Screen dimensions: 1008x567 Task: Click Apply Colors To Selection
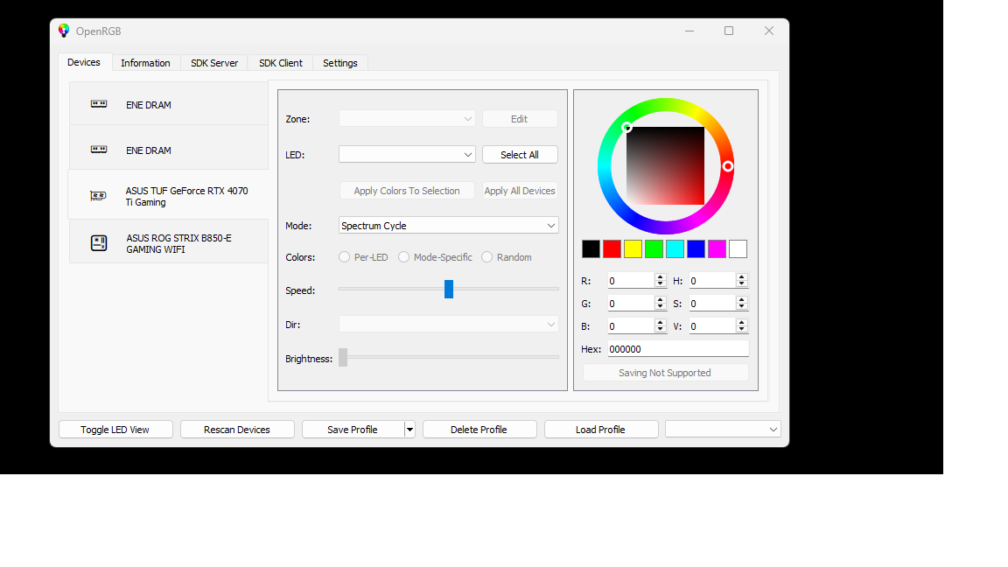[x=407, y=191]
